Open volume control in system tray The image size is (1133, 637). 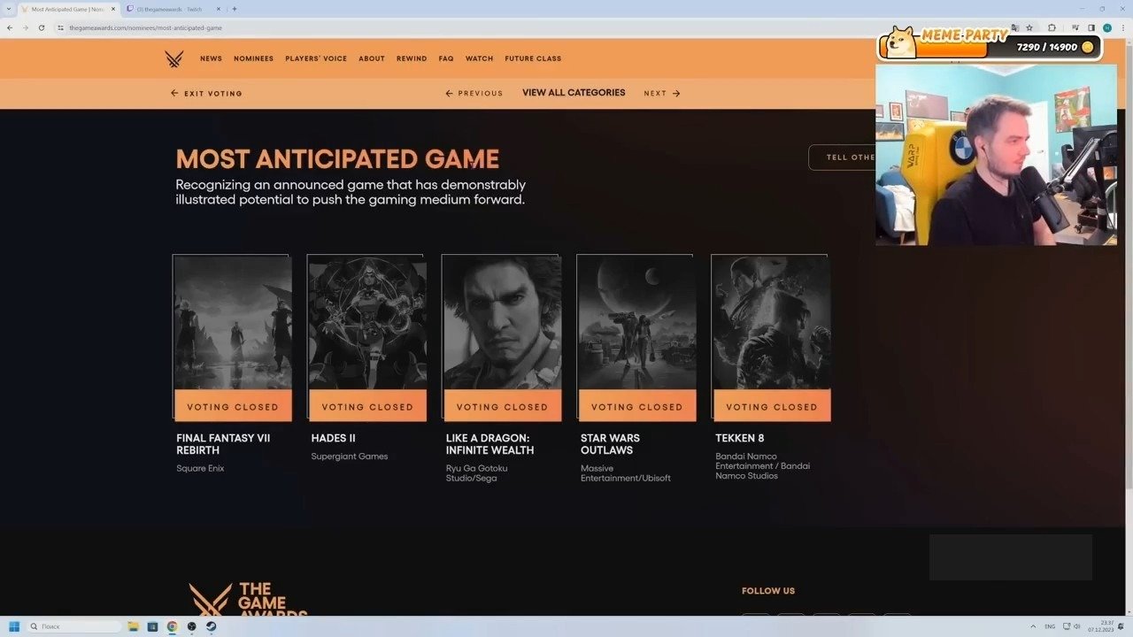tap(1077, 626)
